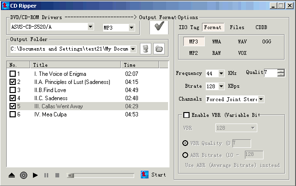Open the ASUS-CD-S520/A drive dropdown
296x186 pixels.
point(91,27)
